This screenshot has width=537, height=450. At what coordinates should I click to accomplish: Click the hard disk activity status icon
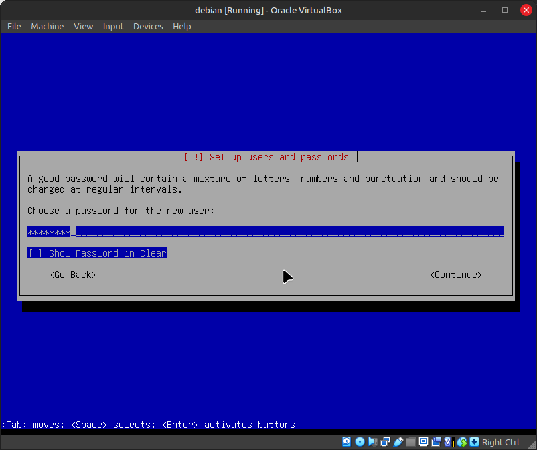[347, 442]
